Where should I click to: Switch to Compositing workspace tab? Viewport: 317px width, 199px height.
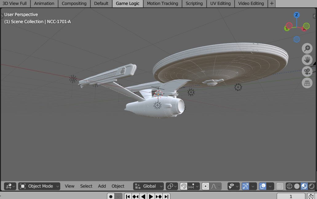tap(74, 3)
